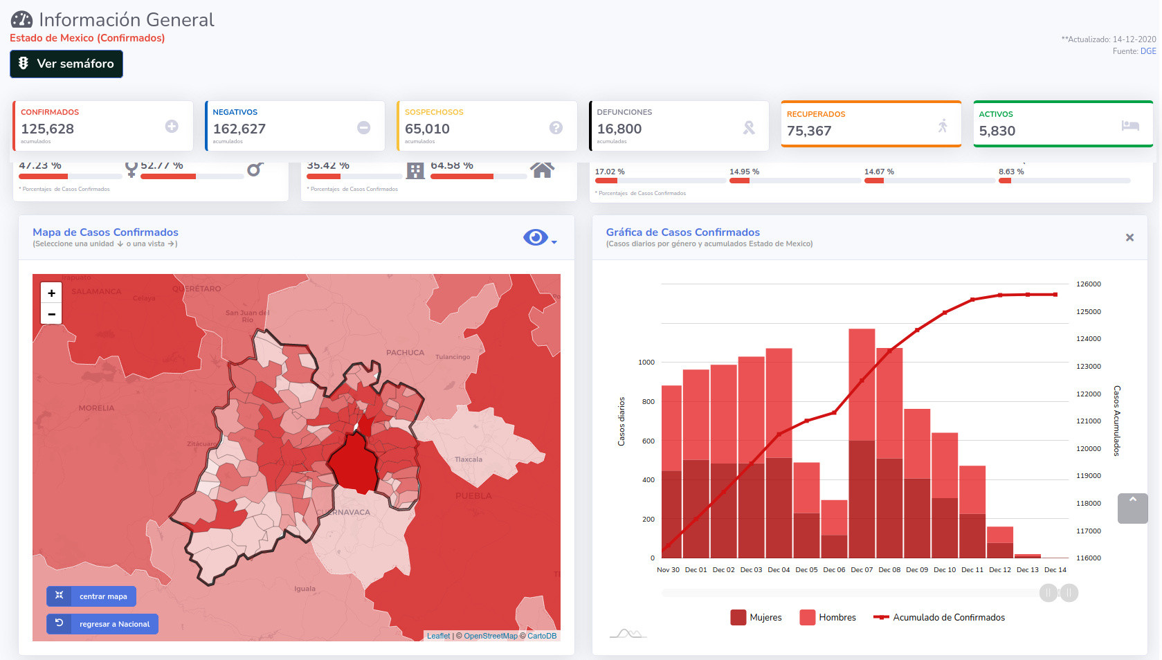This screenshot has width=1162, height=660.
Task: Toggle the eye visibility icon on map panel
Action: pyautogui.click(x=535, y=237)
